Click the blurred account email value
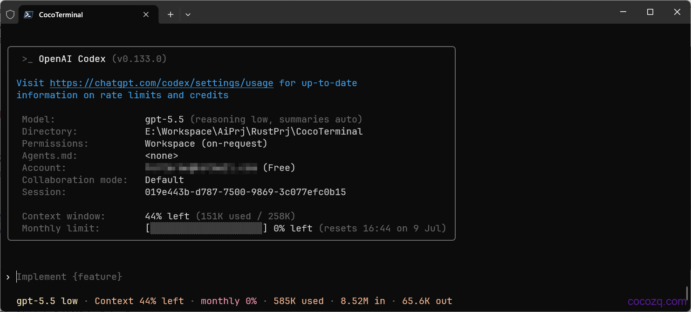The width and height of the screenshot is (691, 312). click(x=201, y=168)
